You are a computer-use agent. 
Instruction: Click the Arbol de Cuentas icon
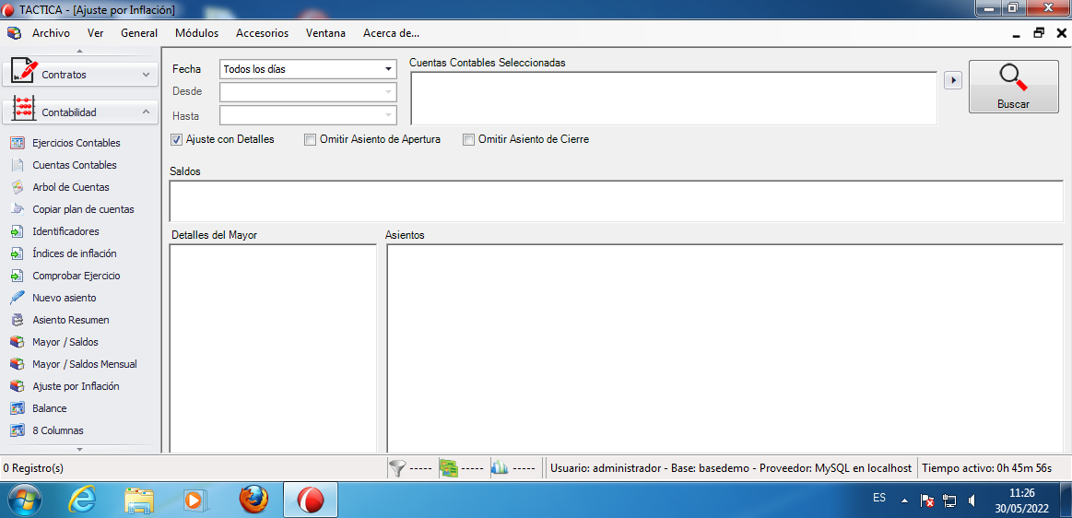point(18,187)
